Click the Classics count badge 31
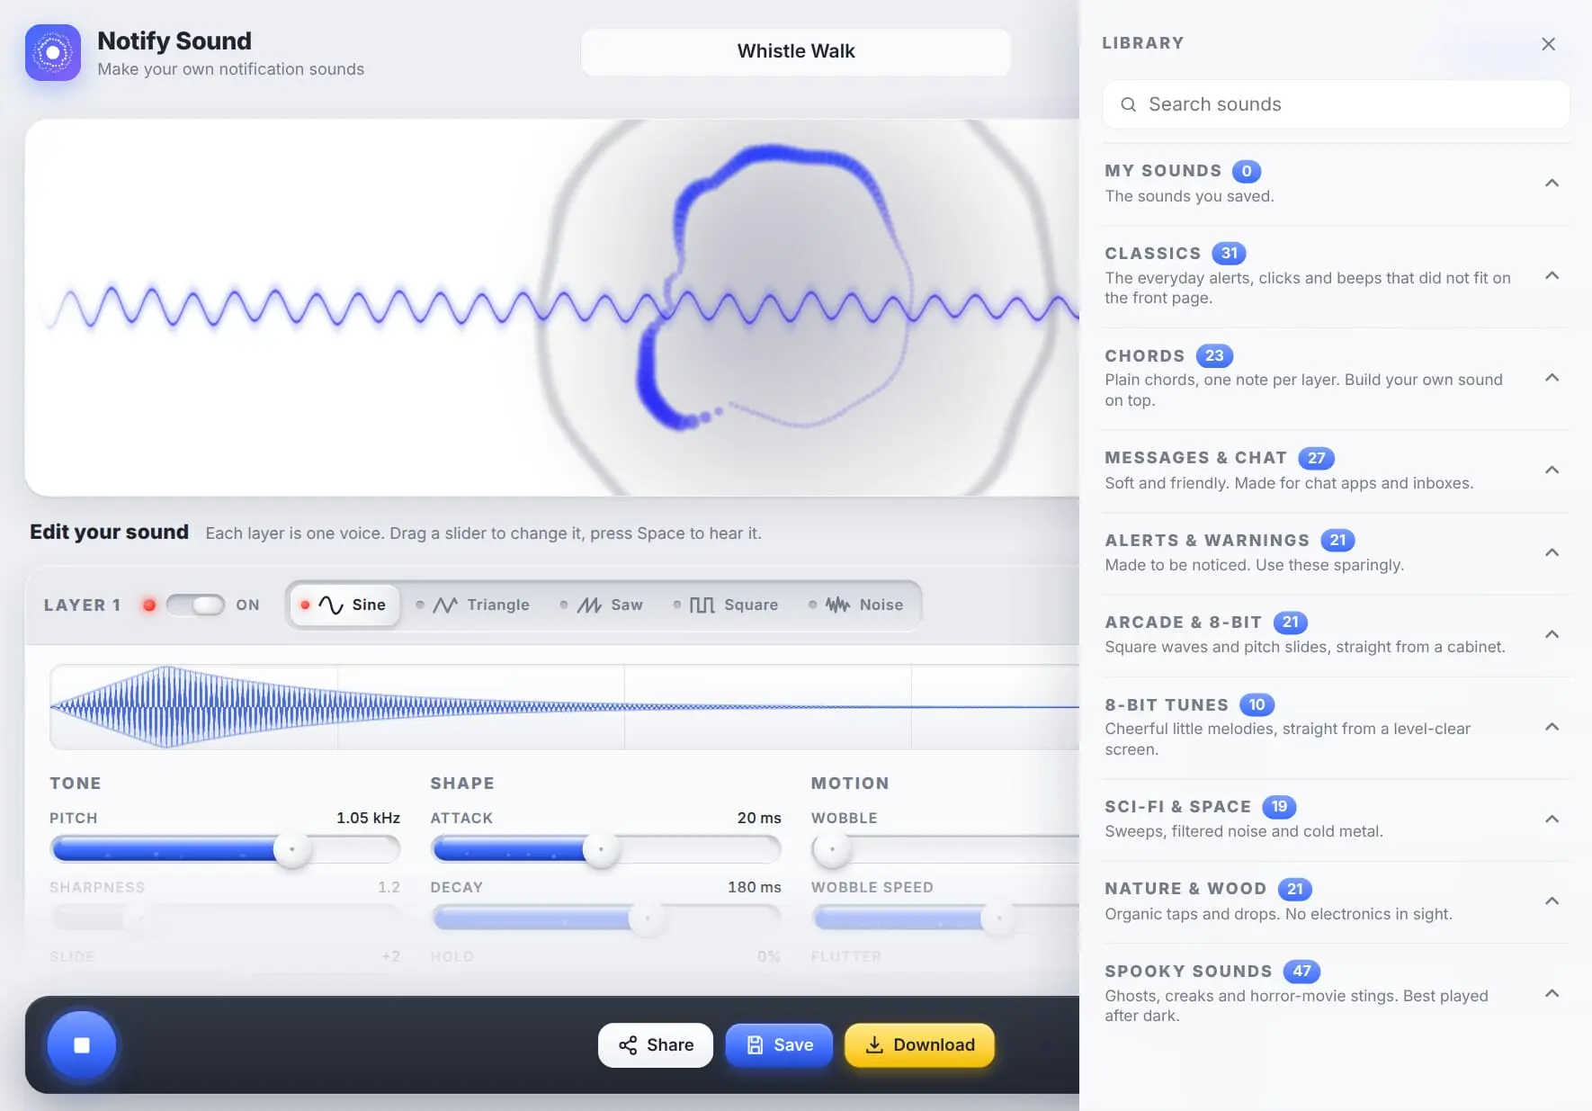The image size is (1592, 1111). coord(1229,254)
